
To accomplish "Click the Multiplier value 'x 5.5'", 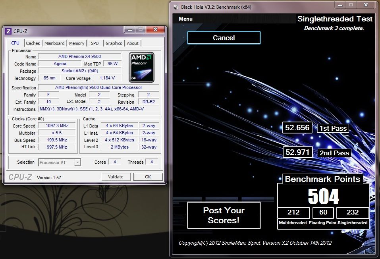I will 57,133.
